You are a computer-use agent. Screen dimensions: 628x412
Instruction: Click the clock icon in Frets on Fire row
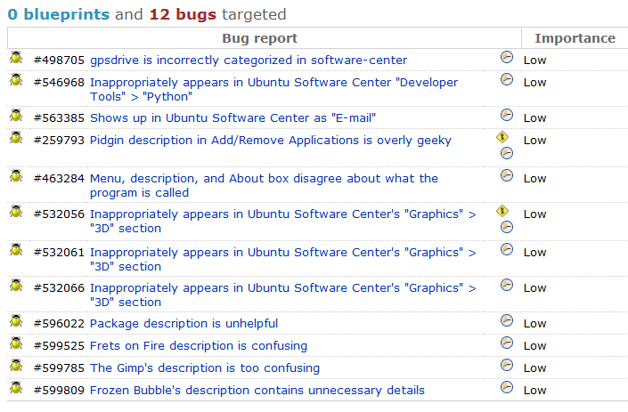[x=507, y=343]
